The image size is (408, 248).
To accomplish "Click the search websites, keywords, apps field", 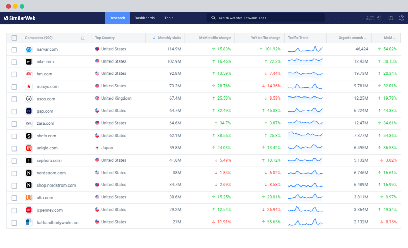I will tap(266, 18).
